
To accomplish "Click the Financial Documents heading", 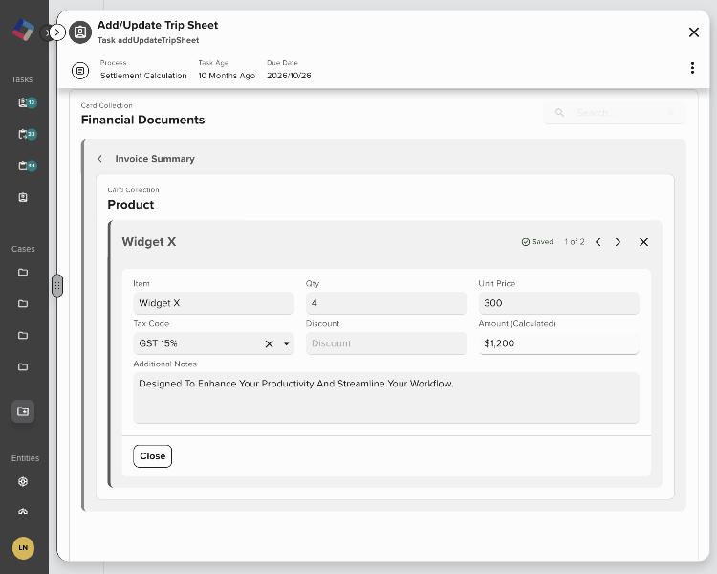I will point(143,120).
